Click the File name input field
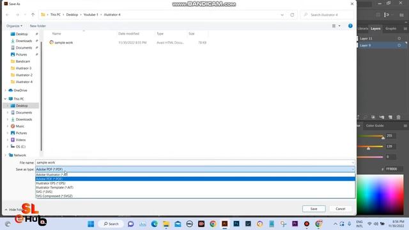Image resolution: width=409 pixels, height=230 pixels. (x=195, y=162)
